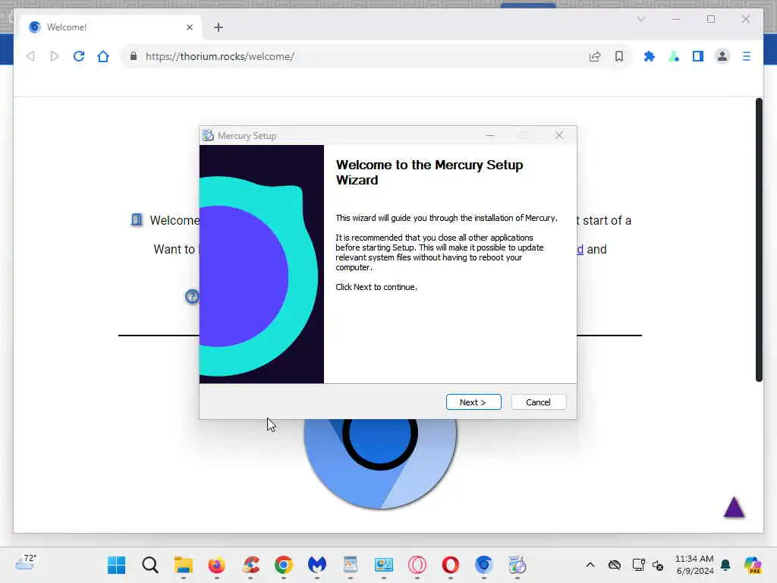
Task: Switch to Thorium browser in taskbar
Action: [x=483, y=565]
